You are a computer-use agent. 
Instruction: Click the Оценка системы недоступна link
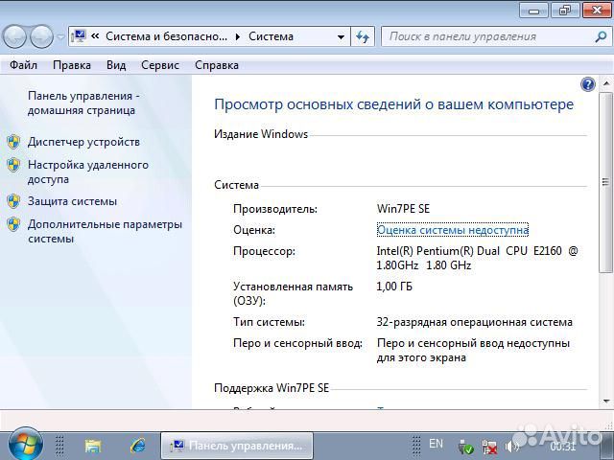[x=452, y=230]
